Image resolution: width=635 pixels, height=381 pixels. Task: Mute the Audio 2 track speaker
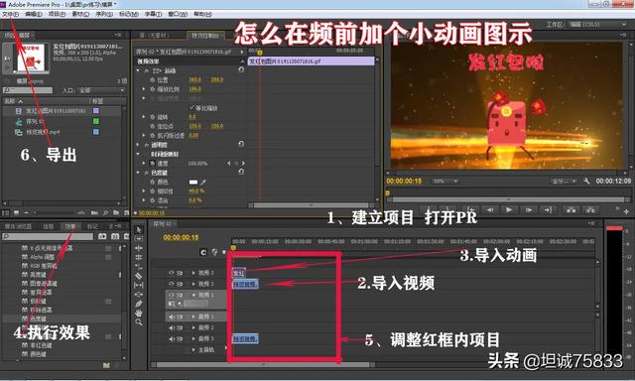point(172,327)
